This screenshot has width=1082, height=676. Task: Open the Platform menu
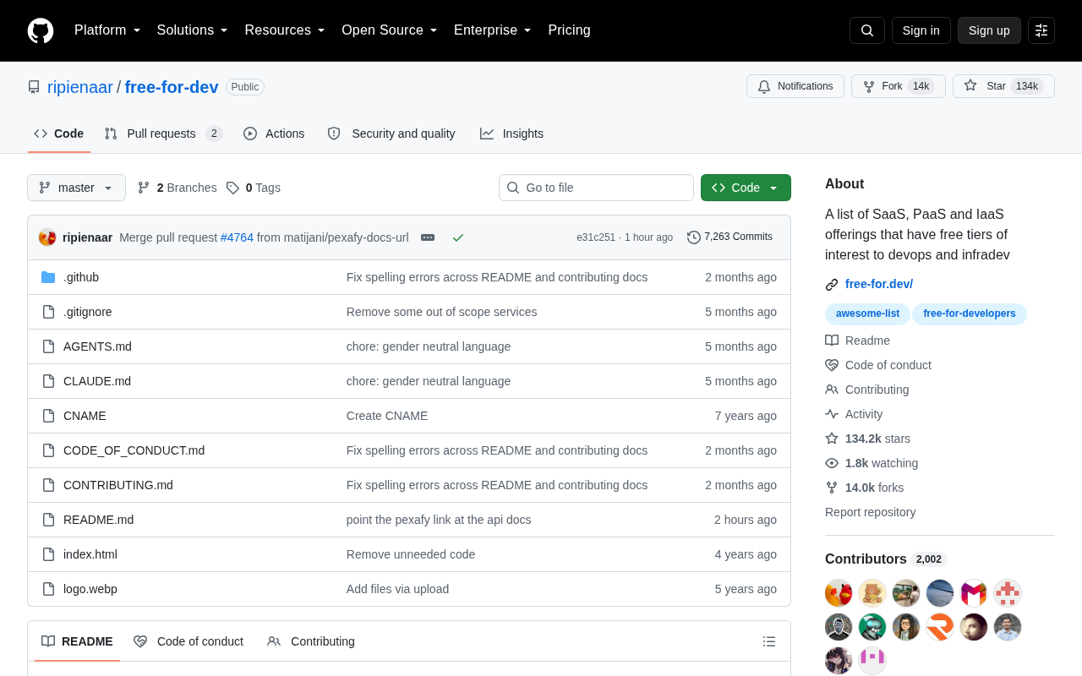(107, 30)
